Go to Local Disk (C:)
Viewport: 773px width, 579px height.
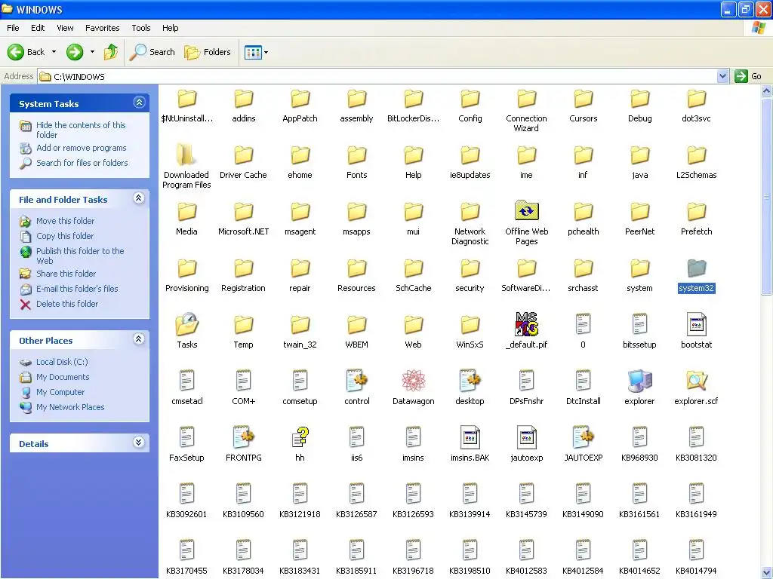click(62, 362)
